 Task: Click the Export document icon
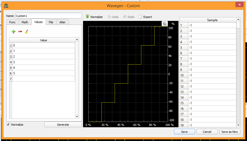[140, 17]
